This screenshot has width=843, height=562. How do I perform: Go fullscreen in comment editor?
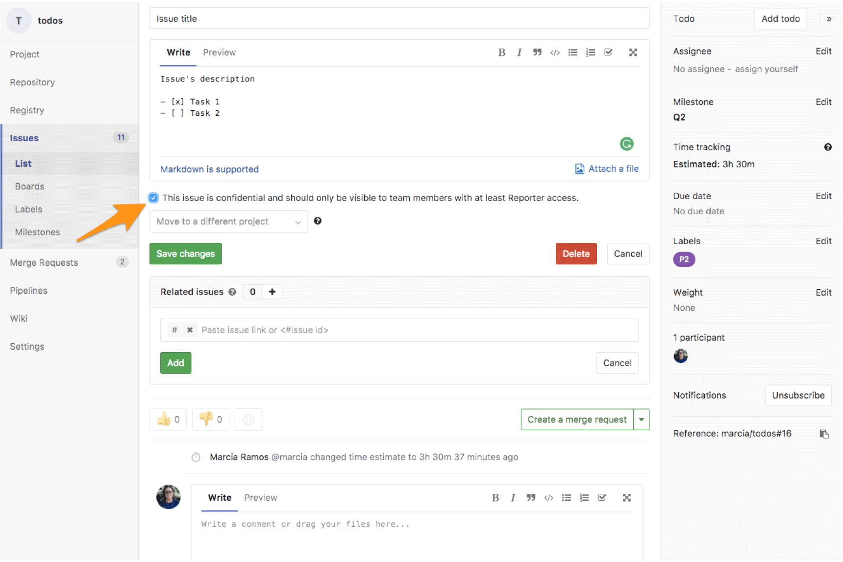[x=626, y=498]
